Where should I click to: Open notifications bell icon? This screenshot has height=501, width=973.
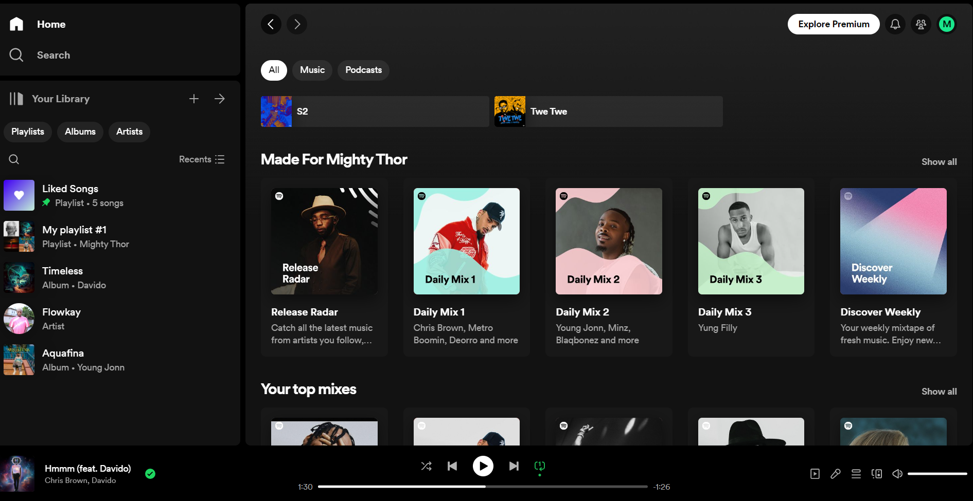pos(895,24)
